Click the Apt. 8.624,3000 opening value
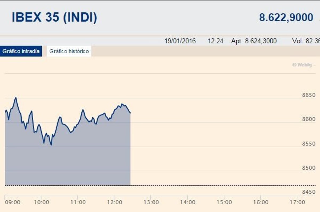Image resolution: width=320 pixels, height=212 pixels. pos(254,41)
